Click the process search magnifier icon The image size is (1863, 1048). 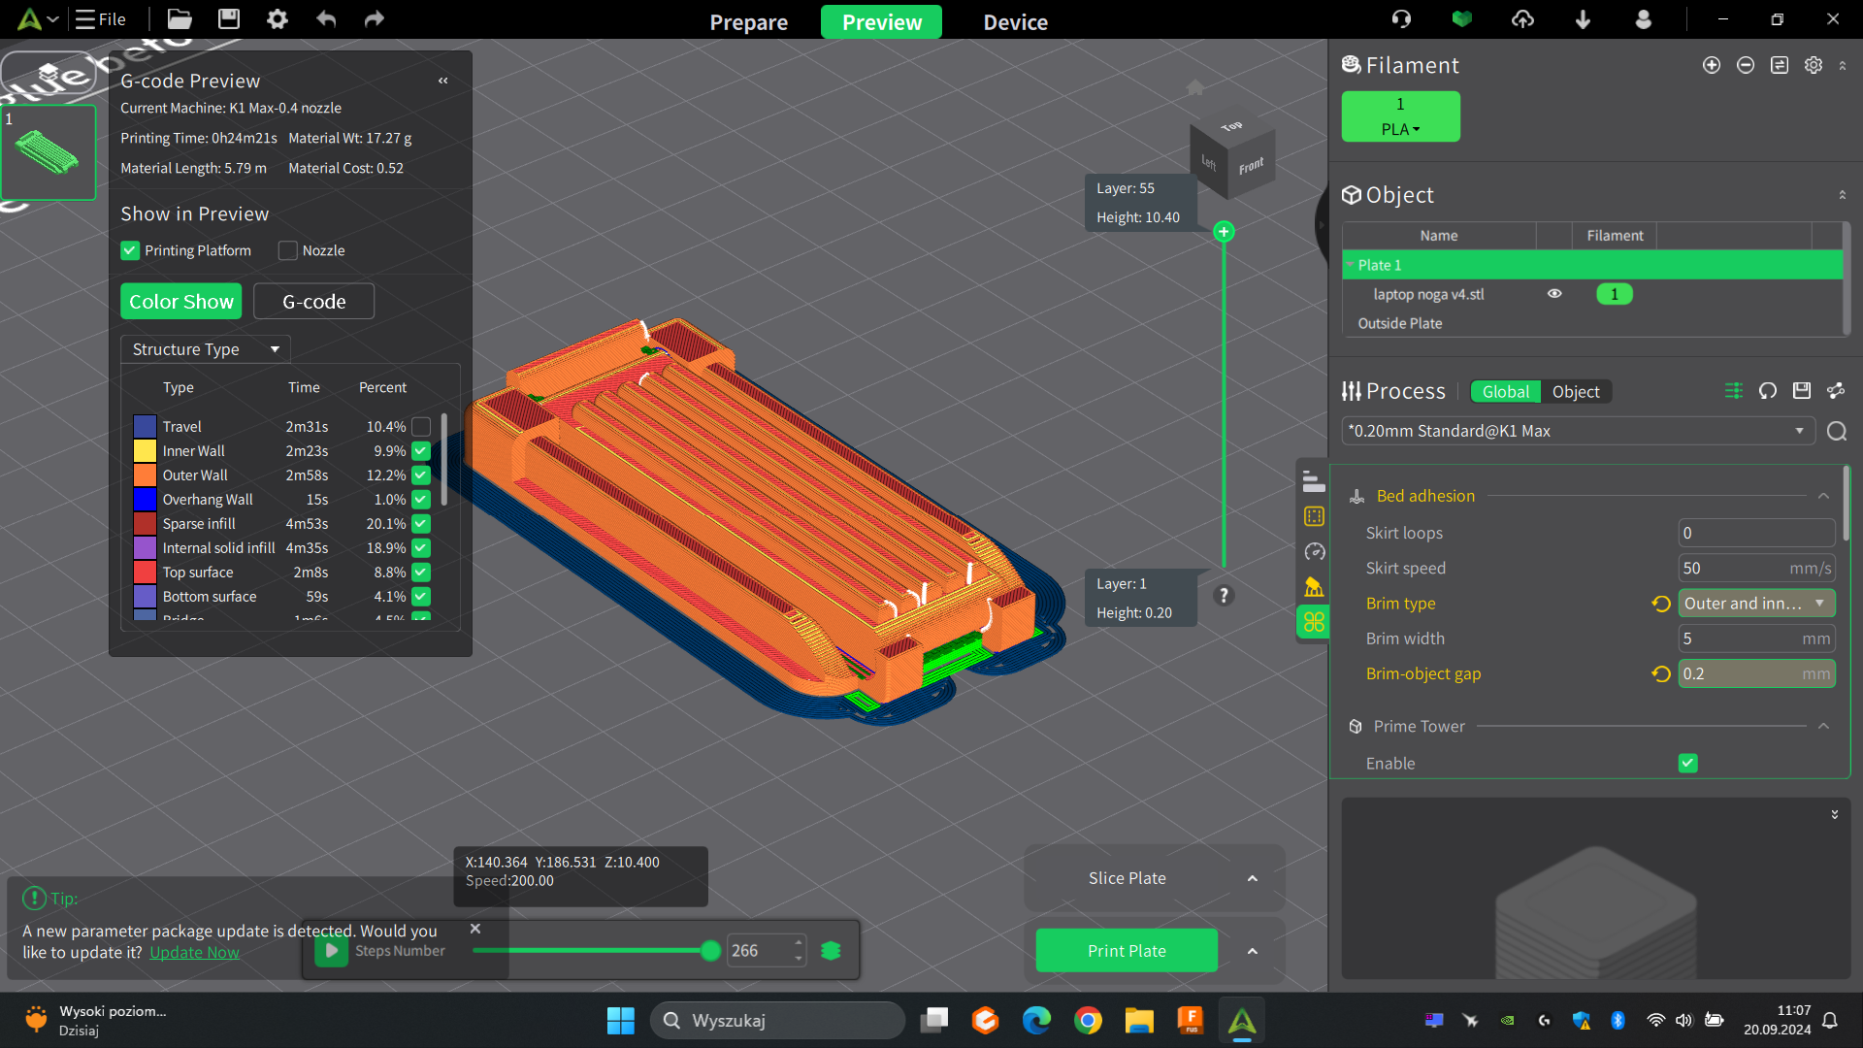(x=1837, y=431)
